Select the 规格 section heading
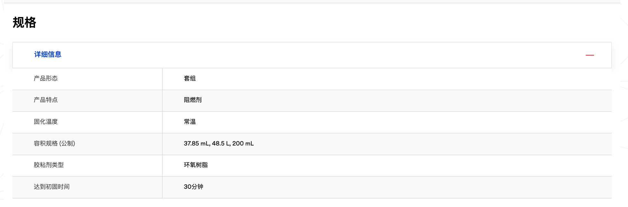This screenshot has height=207, width=628. click(24, 23)
